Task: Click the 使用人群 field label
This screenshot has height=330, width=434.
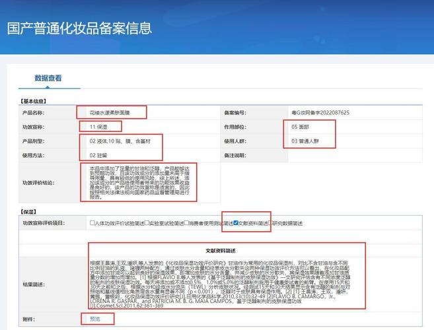Action: pos(235,141)
